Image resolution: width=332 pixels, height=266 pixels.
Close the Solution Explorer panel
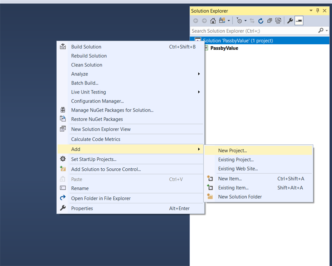(x=324, y=11)
